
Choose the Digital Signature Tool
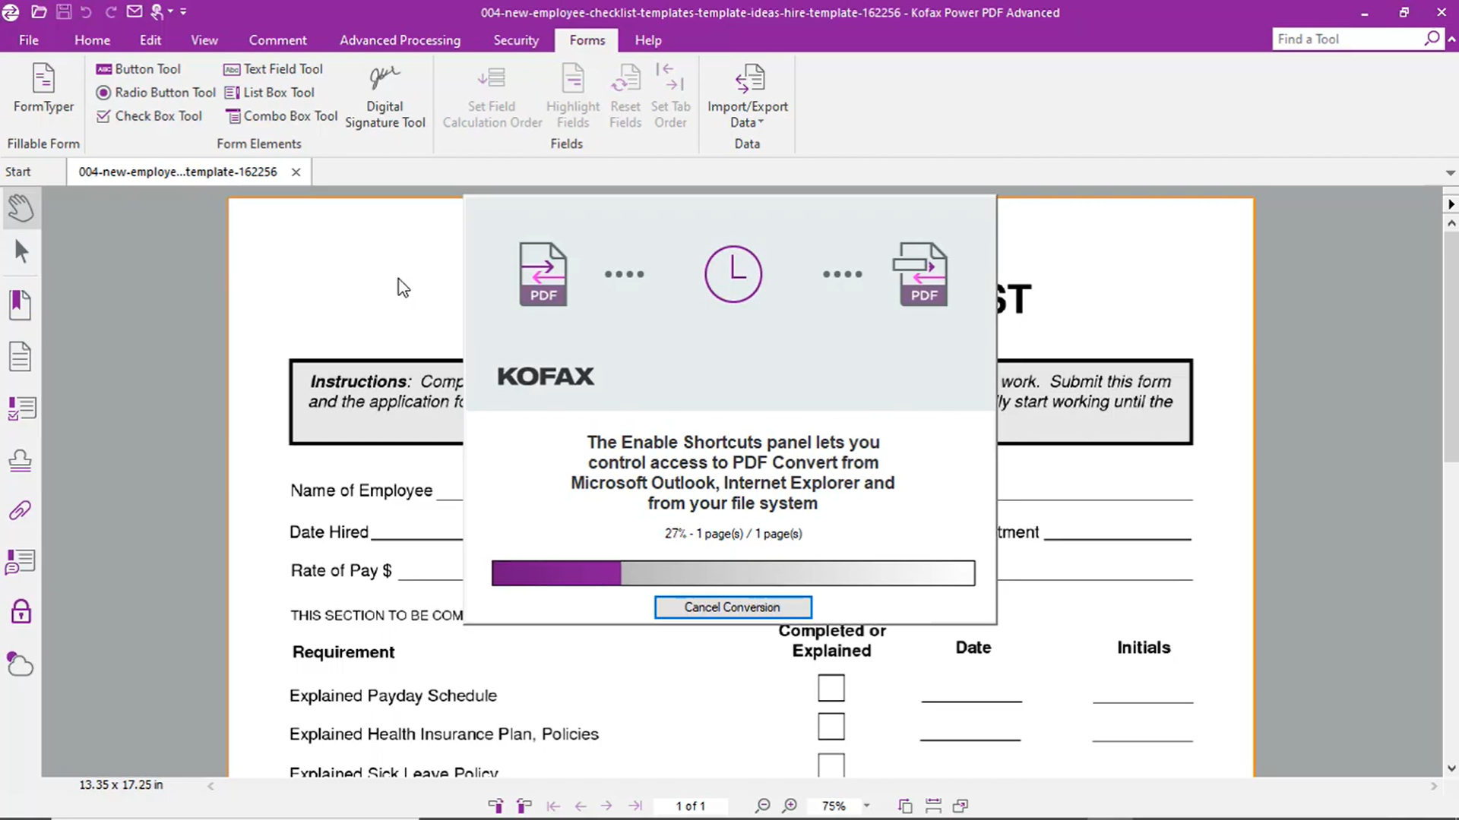(x=385, y=96)
